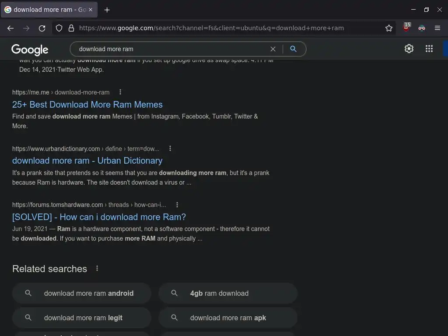Open the uBlock extension icon showing 15
The height and width of the screenshot is (336, 448).
click(406, 27)
